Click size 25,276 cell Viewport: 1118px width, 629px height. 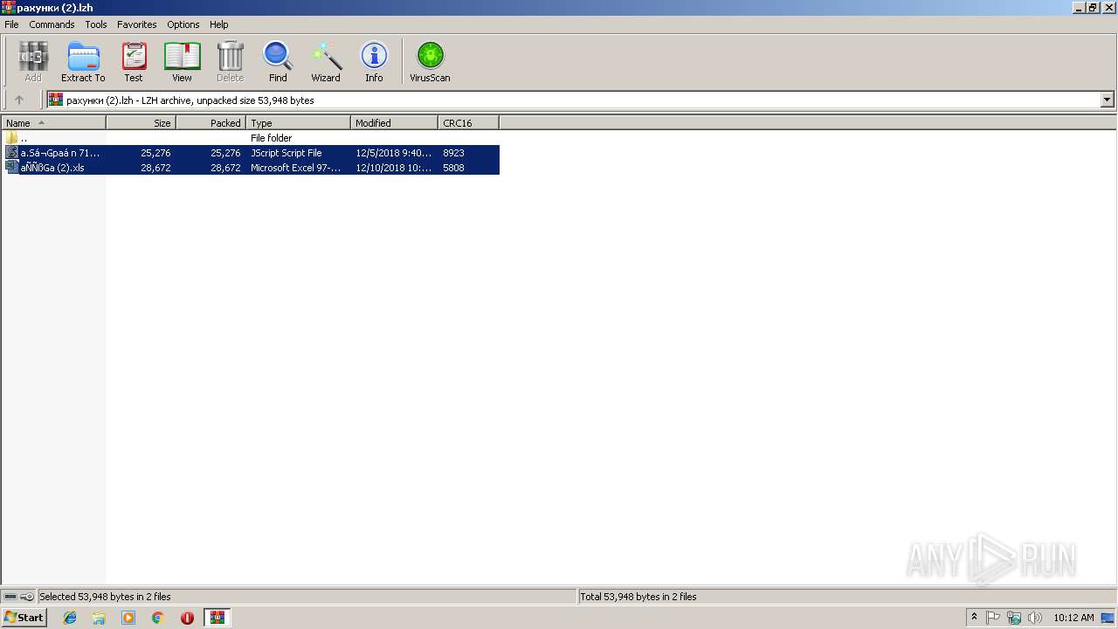click(x=155, y=153)
